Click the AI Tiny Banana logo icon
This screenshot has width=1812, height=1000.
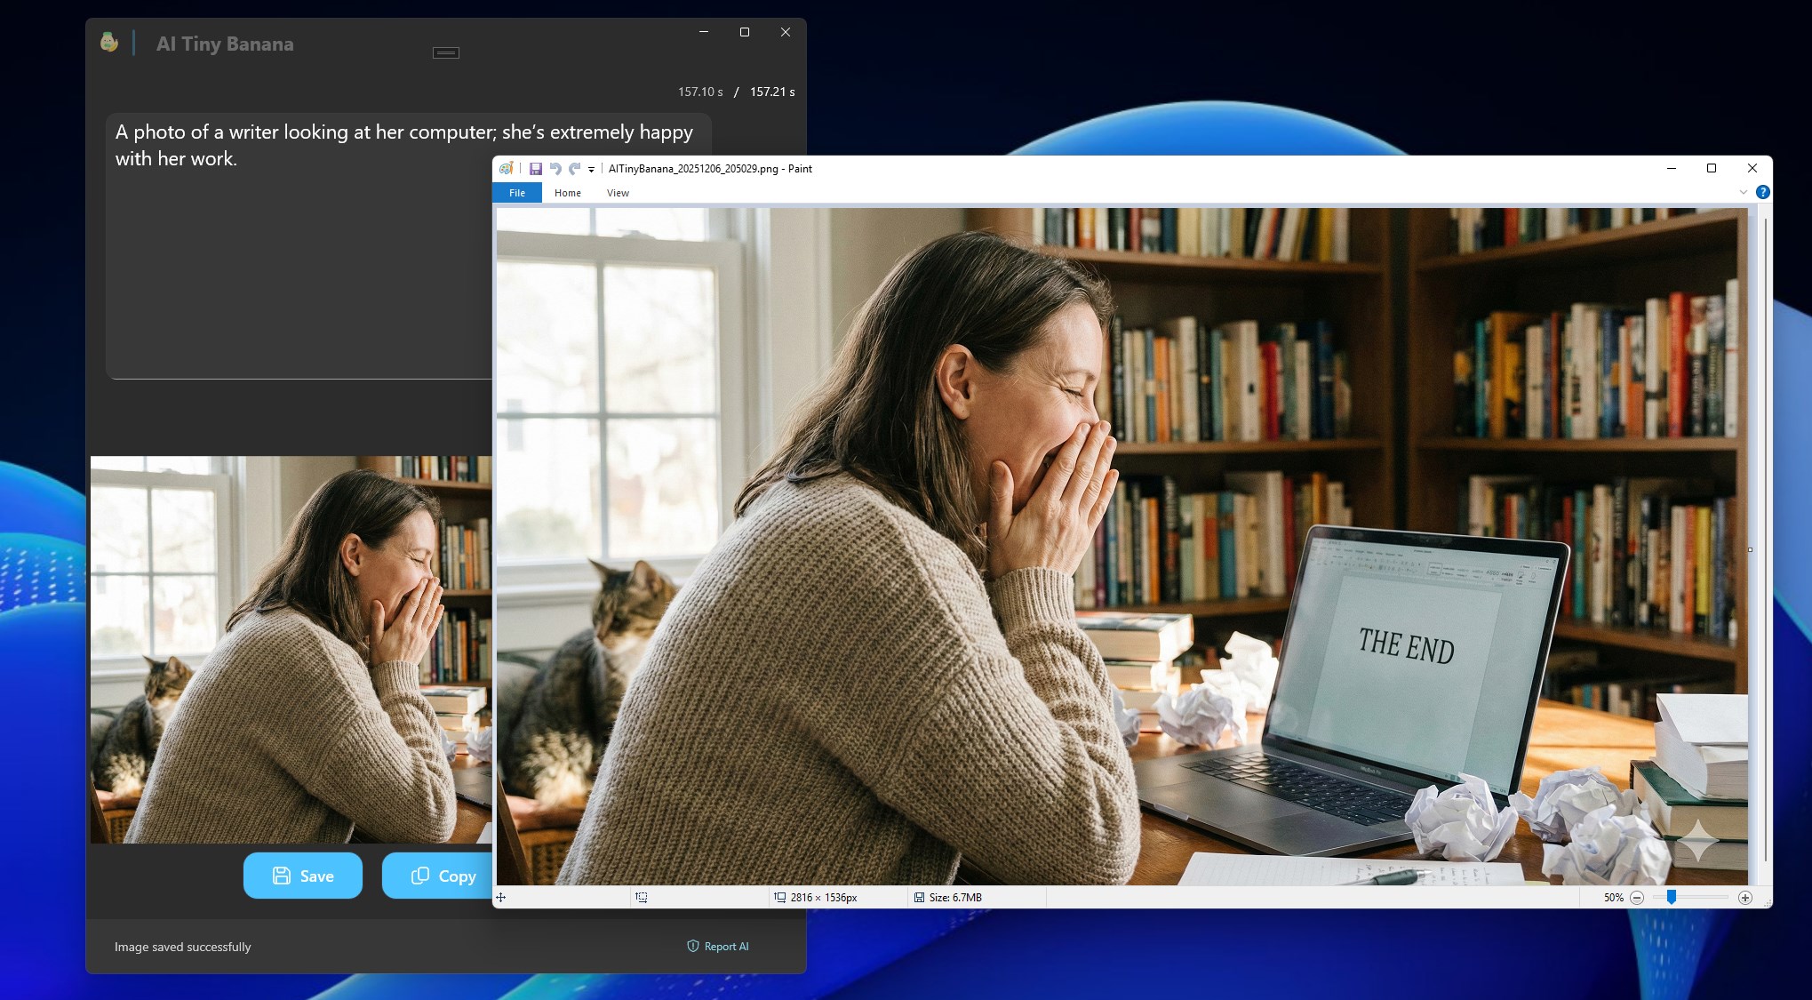109,43
